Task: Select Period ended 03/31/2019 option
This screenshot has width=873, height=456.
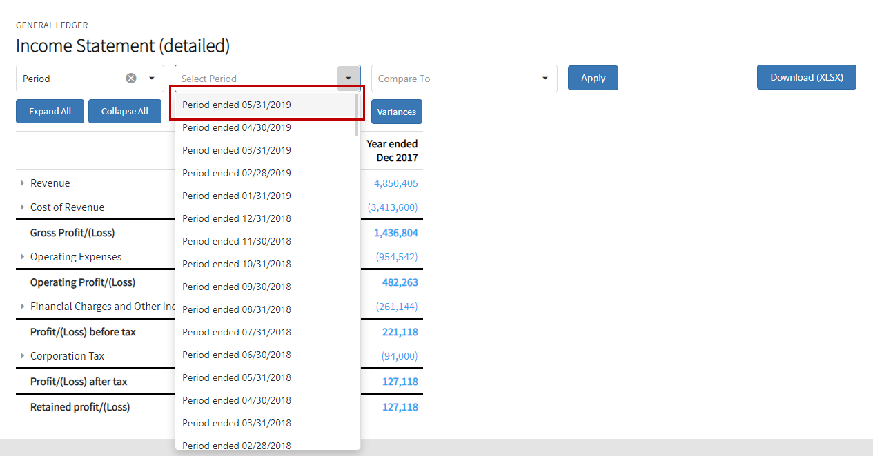Action: [265, 150]
